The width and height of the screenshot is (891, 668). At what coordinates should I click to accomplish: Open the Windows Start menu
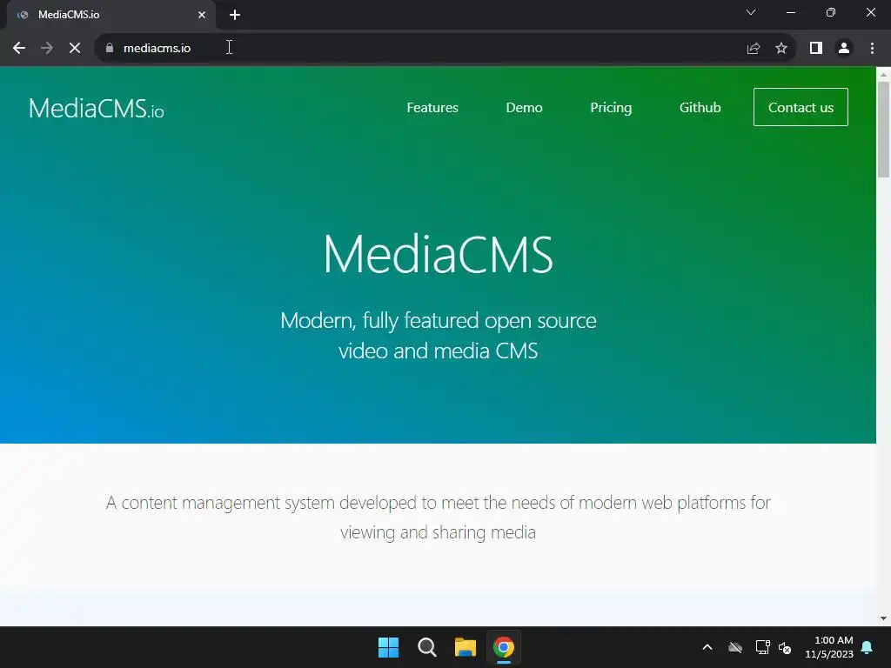click(388, 647)
